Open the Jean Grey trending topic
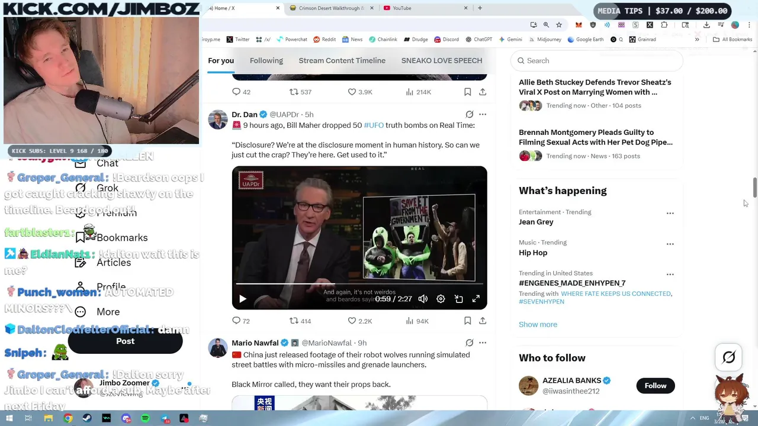Image resolution: width=758 pixels, height=426 pixels. coord(536,222)
